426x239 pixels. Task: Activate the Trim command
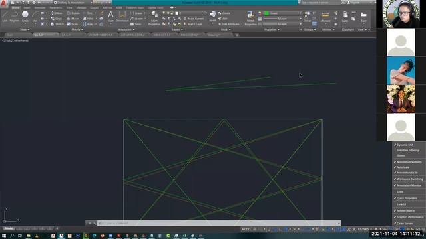[x=88, y=13]
